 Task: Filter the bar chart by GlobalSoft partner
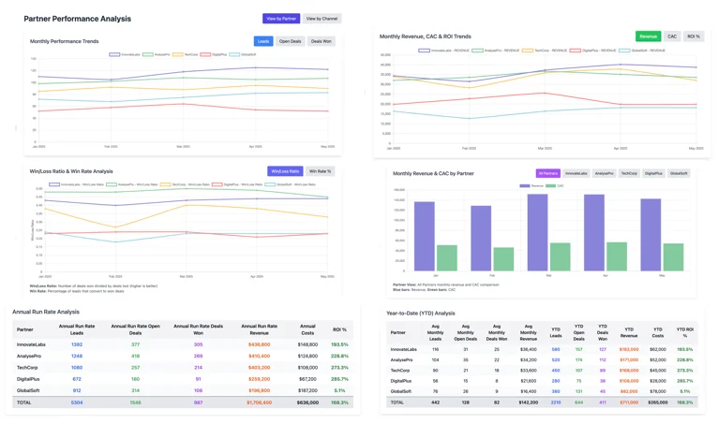(679, 173)
